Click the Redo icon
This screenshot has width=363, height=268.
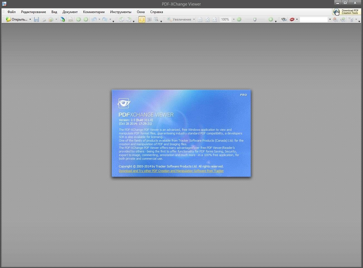pos(105,19)
